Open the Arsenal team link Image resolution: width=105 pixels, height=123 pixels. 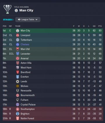24,58
